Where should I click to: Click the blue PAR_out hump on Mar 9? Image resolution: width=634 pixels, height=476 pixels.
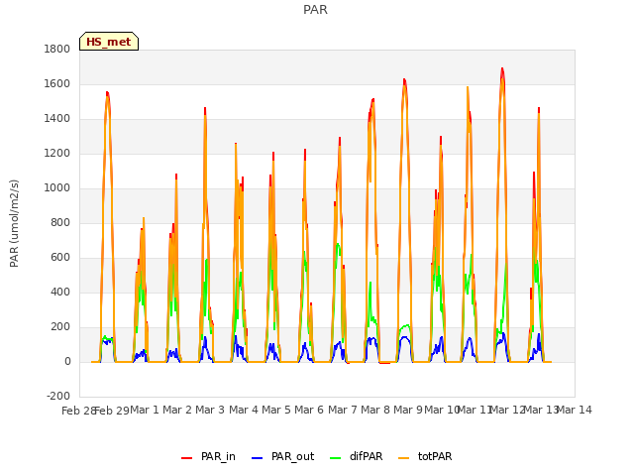click(405, 338)
